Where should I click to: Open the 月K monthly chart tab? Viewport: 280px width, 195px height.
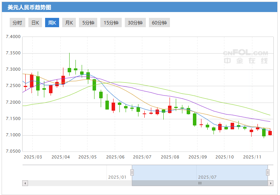(69, 23)
